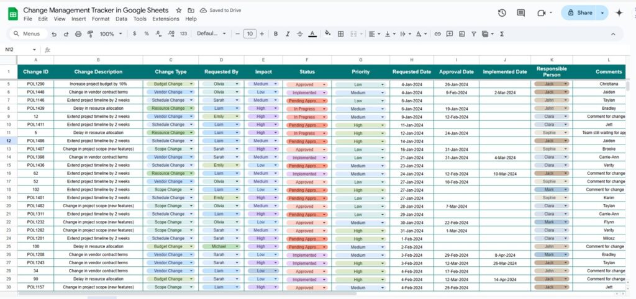Open Responsible Person dropdown for POL1486
636x299 pixels.
(566, 141)
